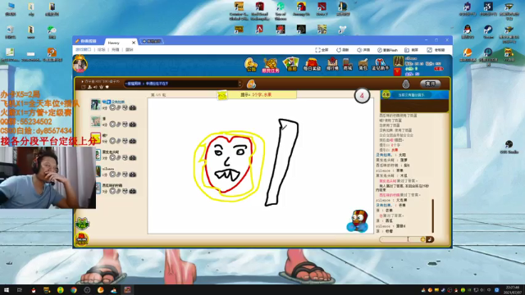Screen dimensions: 525x295
Task: Click the chat message input field
Action: 400,239
